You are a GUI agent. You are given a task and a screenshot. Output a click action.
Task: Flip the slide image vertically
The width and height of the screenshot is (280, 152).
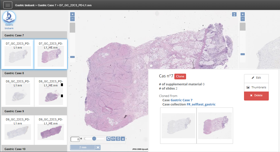click(x=118, y=139)
